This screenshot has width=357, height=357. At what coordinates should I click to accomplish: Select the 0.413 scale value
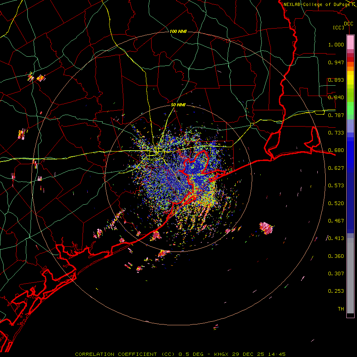coord(336,238)
